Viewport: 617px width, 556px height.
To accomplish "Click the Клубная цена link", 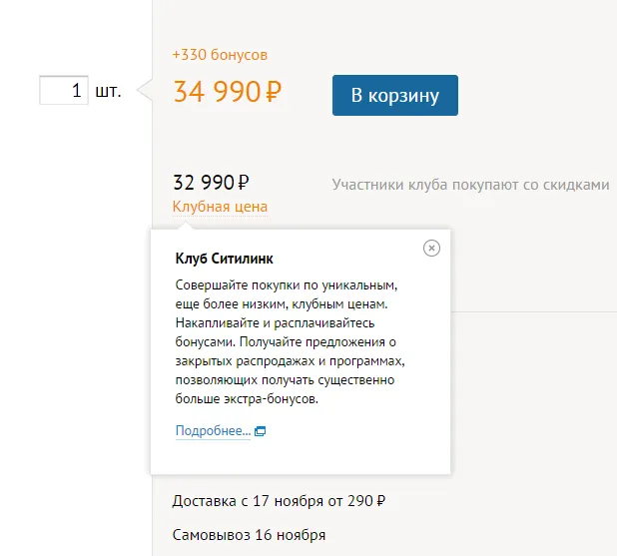I will coord(220,207).
